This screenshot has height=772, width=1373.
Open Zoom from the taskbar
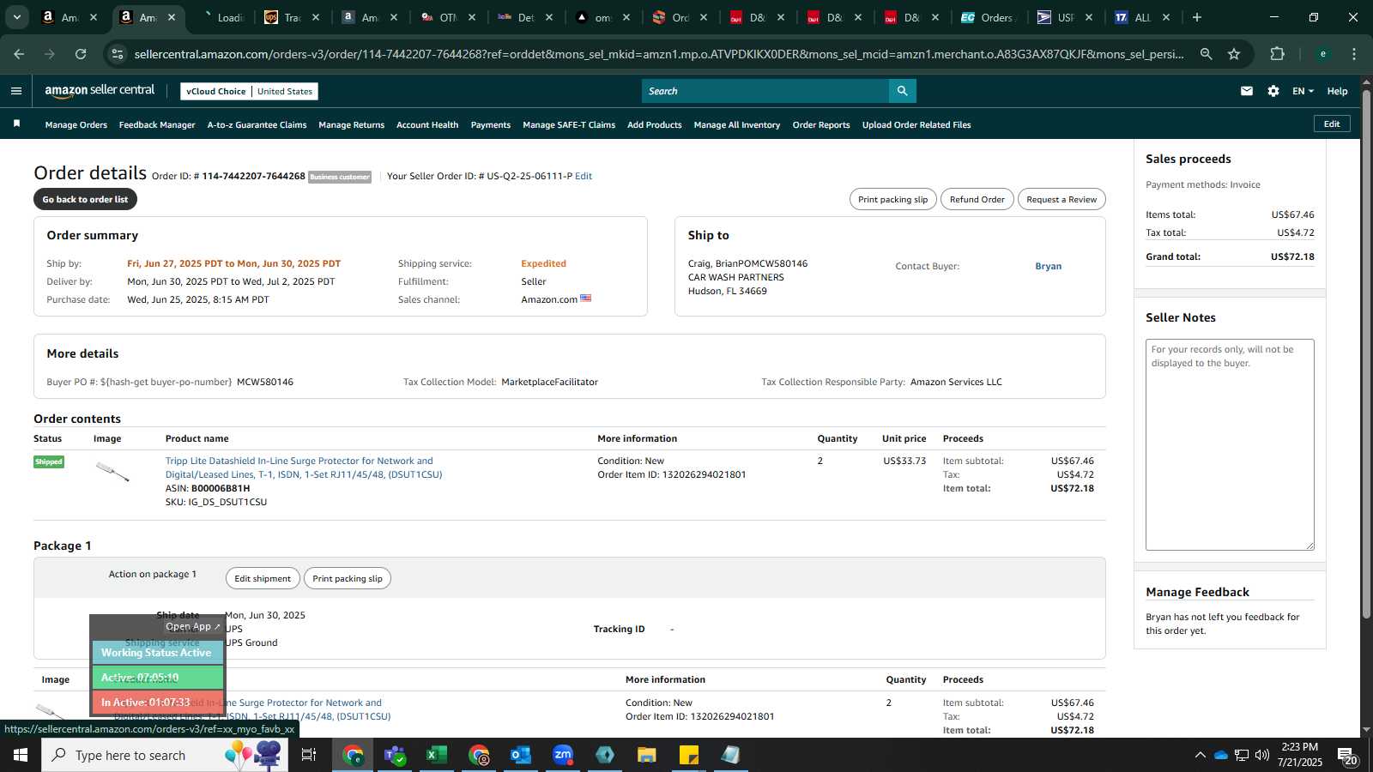click(x=563, y=755)
